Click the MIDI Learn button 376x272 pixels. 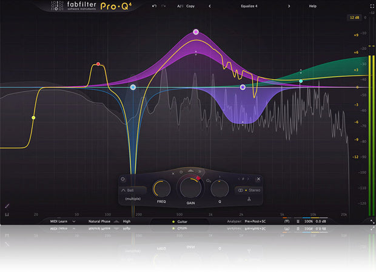59,221
